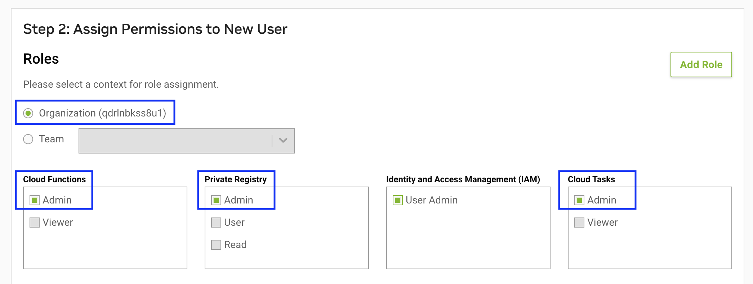The width and height of the screenshot is (753, 284).
Task: Check the User role in Private Registry
Action: [x=216, y=223]
